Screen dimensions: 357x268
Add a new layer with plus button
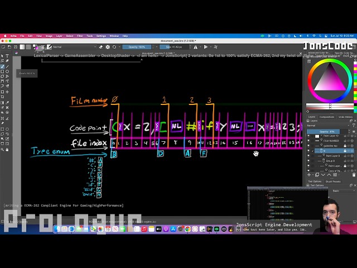tap(308, 175)
